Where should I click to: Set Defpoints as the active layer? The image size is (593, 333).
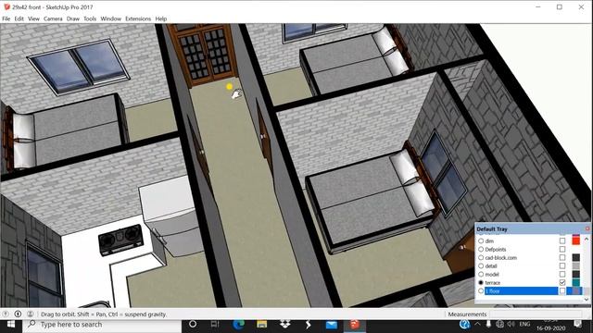point(481,249)
